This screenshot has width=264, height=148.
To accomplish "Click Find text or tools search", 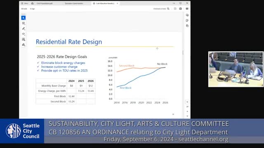I will coord(160,9).
